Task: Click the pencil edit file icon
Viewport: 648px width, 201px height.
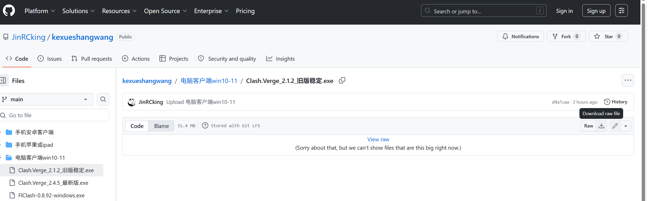Action: pos(615,126)
